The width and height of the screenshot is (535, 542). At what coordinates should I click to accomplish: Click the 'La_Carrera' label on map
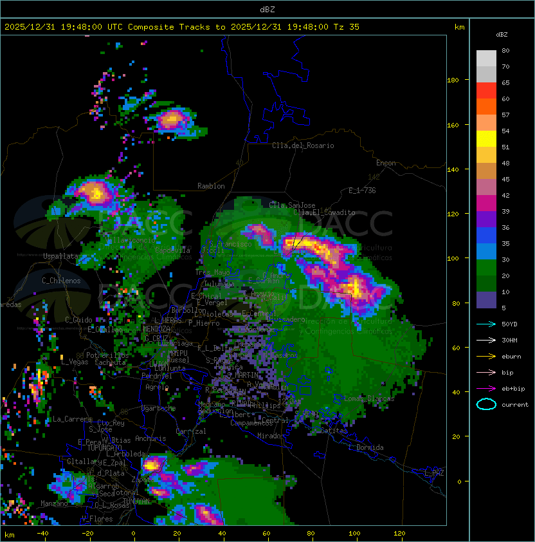(x=73, y=419)
